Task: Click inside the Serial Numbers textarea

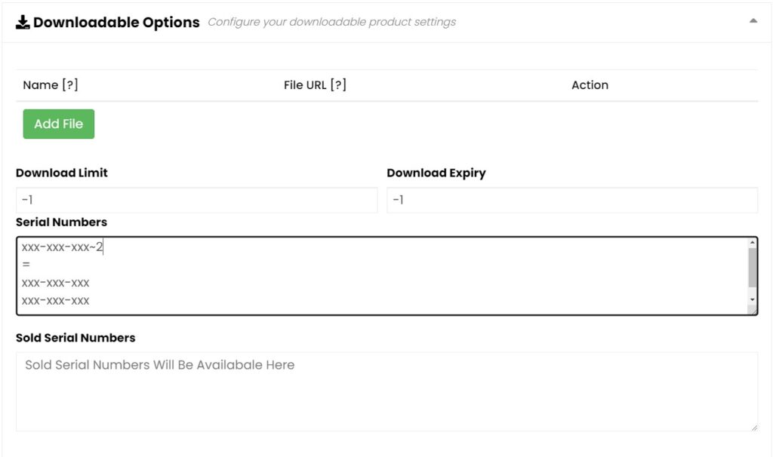Action: tap(382, 276)
